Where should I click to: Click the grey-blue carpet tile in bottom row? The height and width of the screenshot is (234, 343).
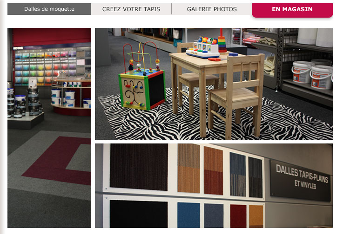[214, 216]
